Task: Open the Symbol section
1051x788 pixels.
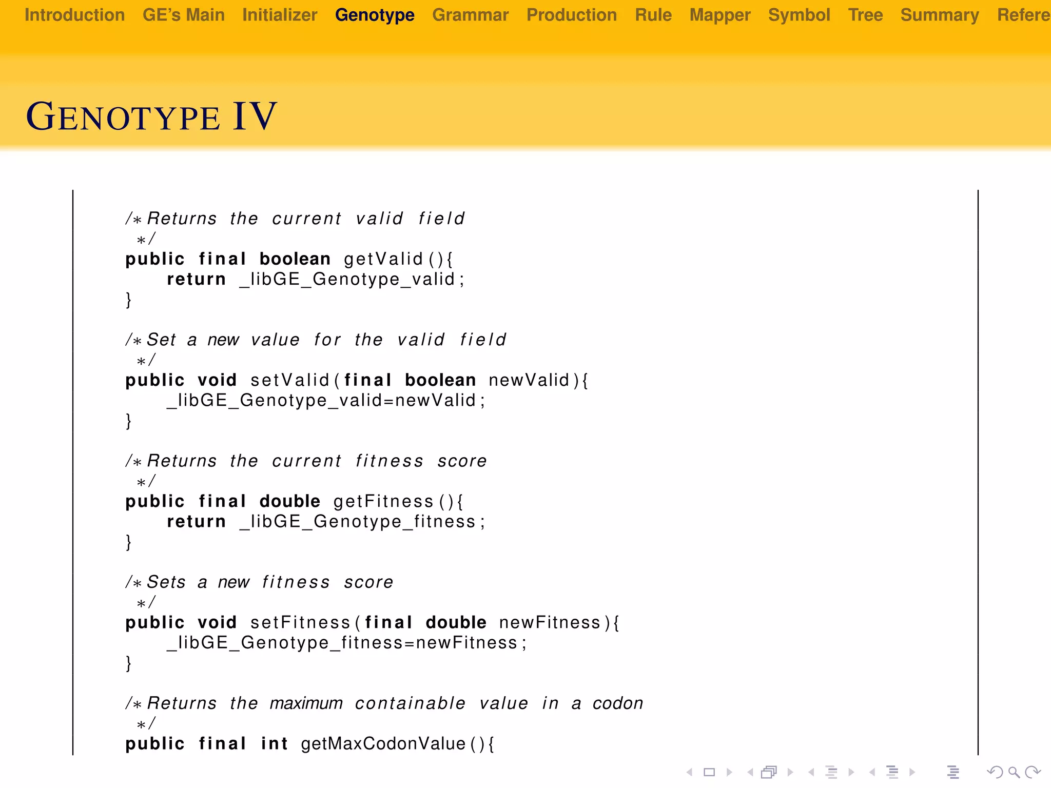Action: pyautogui.click(x=799, y=15)
